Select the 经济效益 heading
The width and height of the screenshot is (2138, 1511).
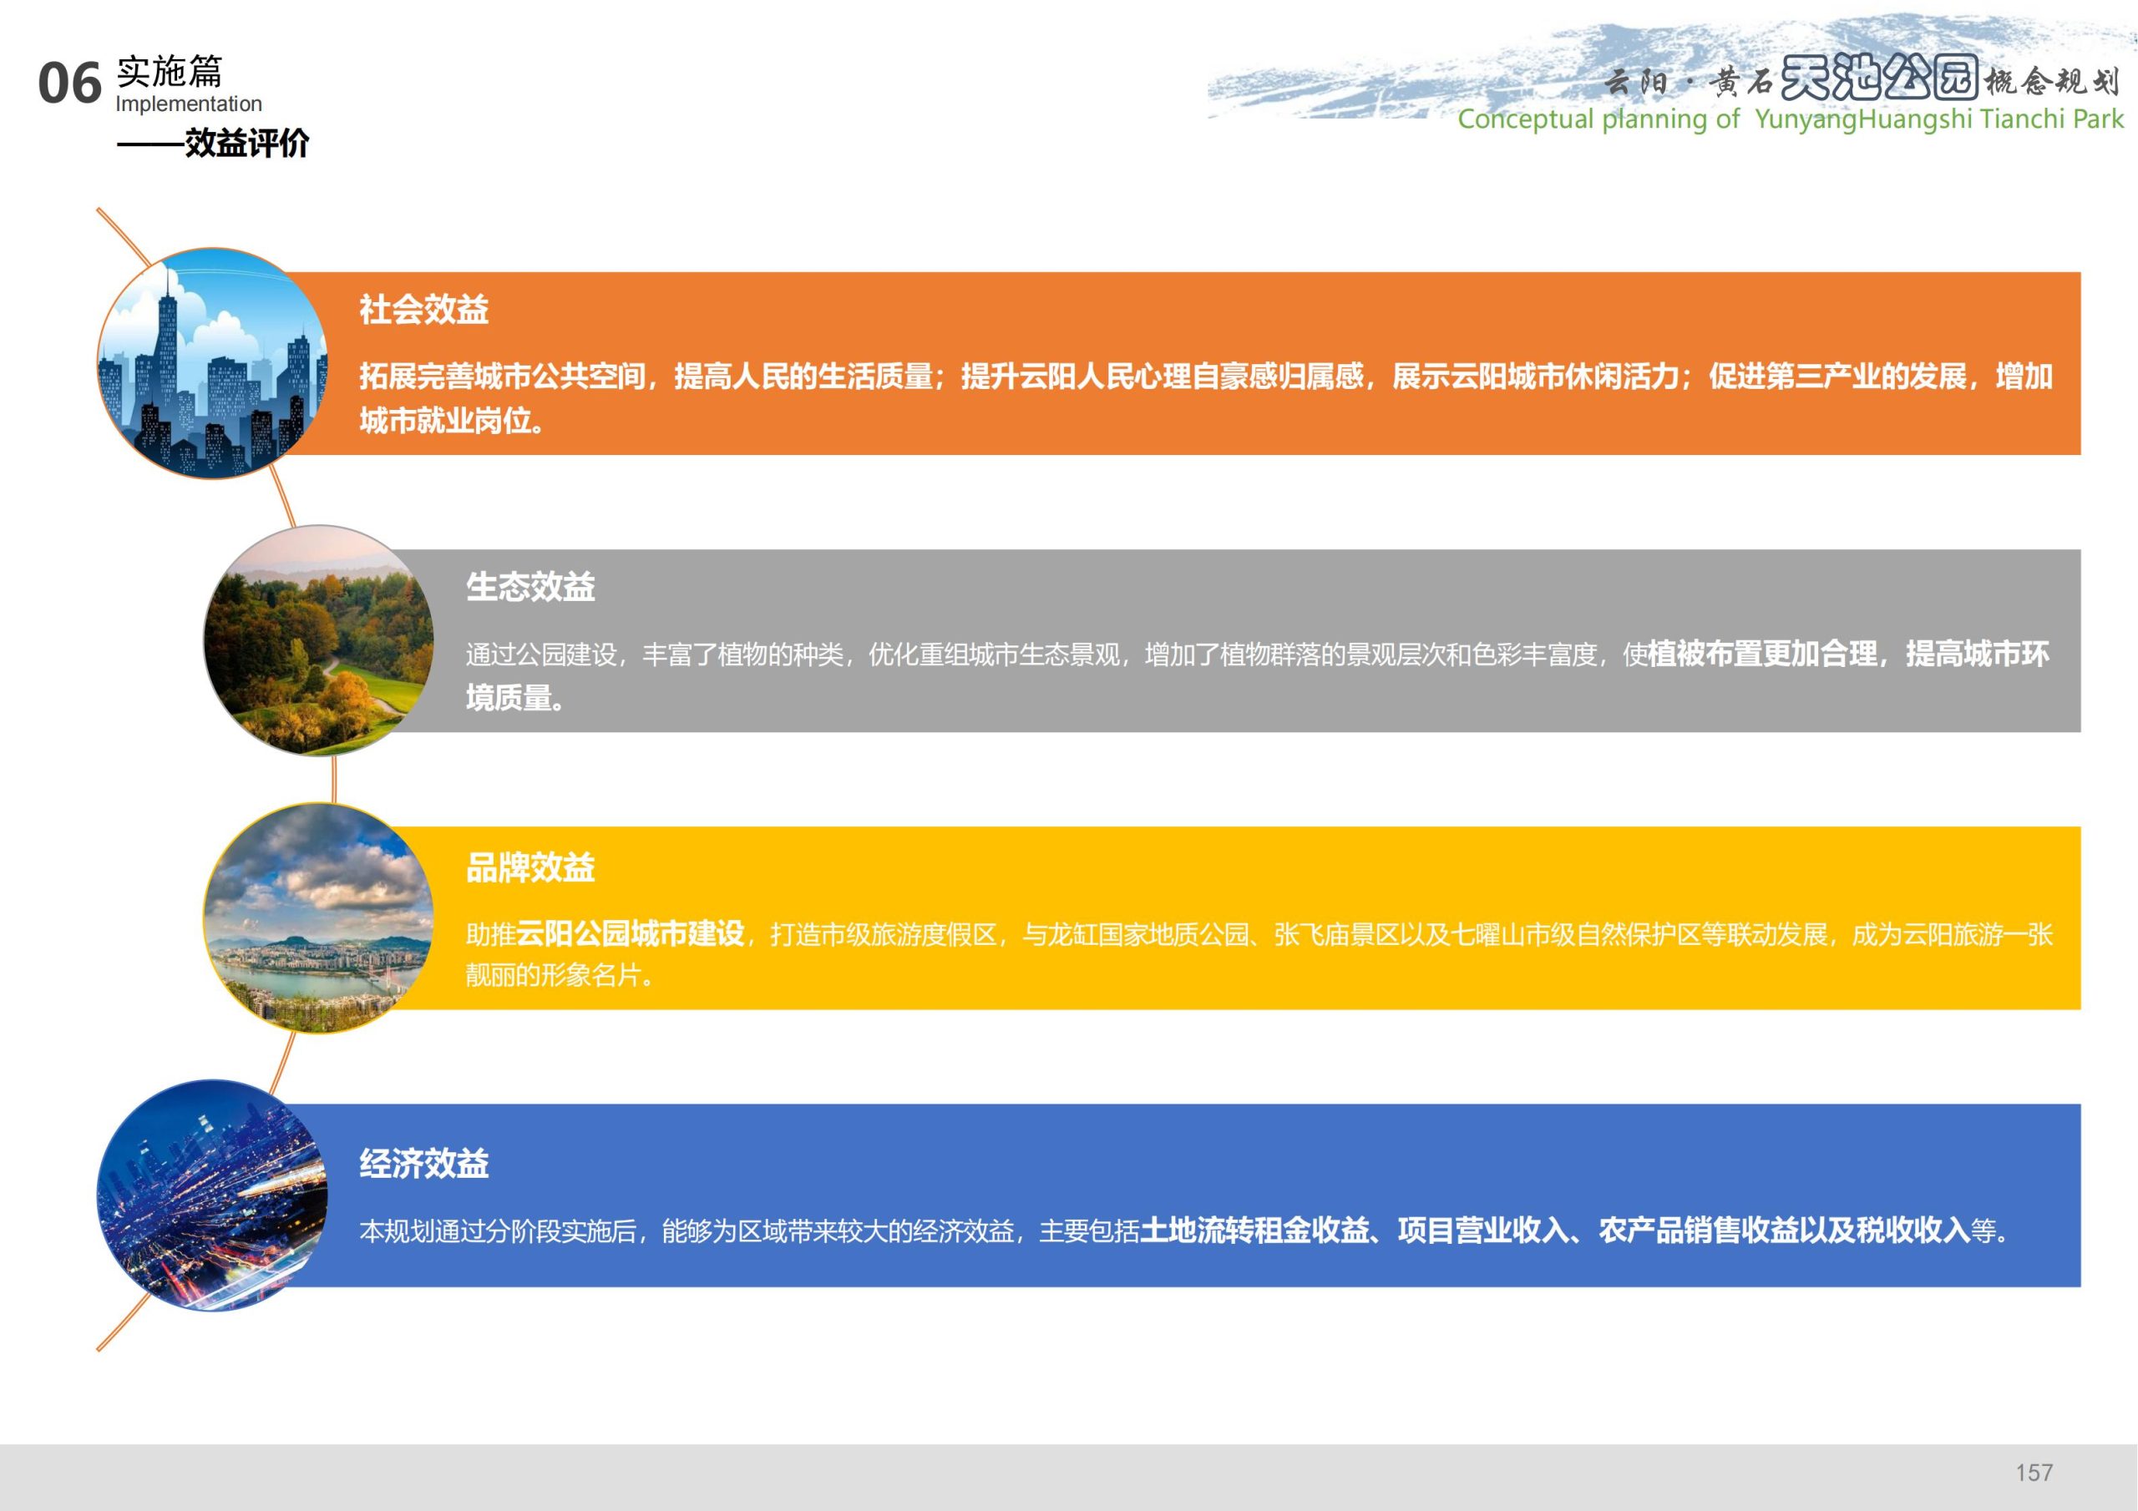click(x=423, y=1164)
